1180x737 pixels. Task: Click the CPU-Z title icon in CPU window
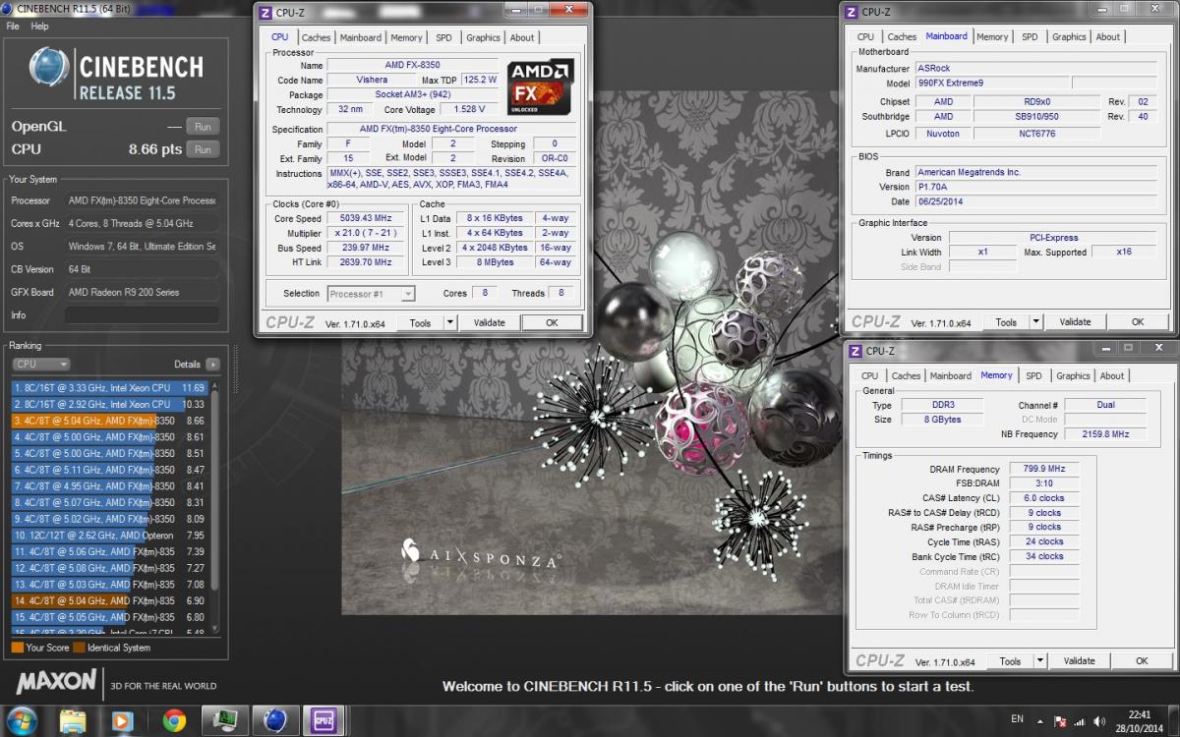pyautogui.click(x=265, y=13)
